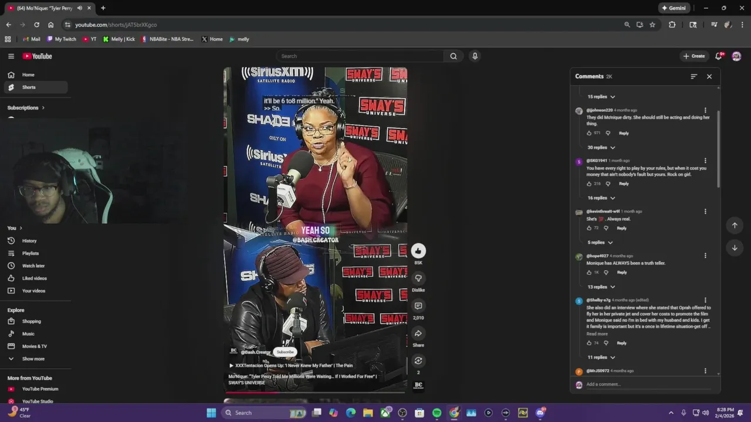Screen dimensions: 751x422
Task: Click the Create button
Action: point(694,56)
